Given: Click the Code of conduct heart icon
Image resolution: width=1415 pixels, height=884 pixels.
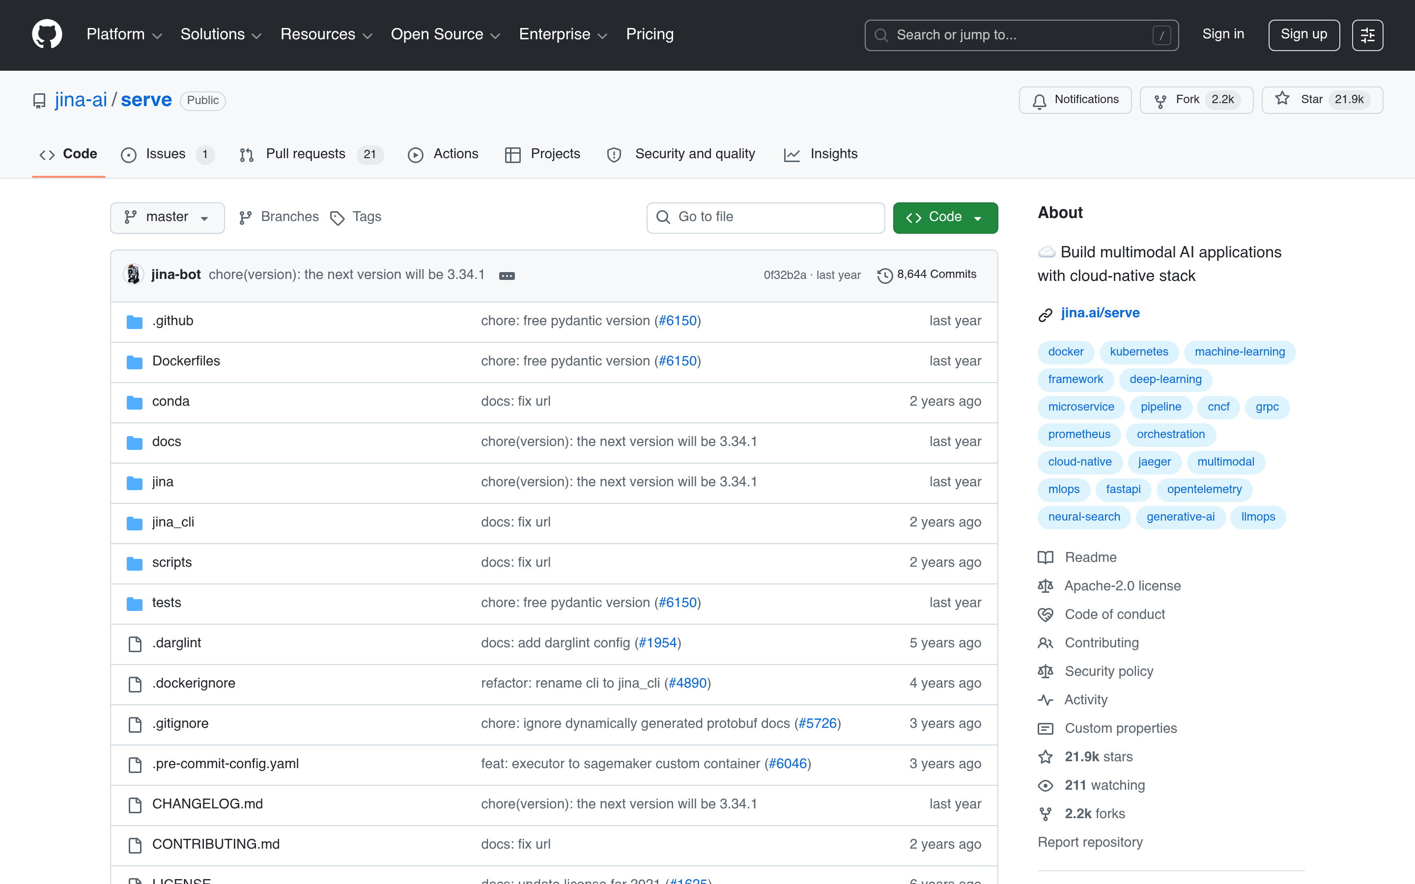Looking at the screenshot, I should point(1046,614).
